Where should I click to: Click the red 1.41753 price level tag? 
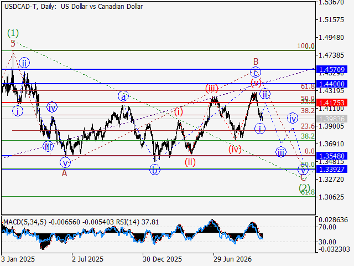[332, 103]
